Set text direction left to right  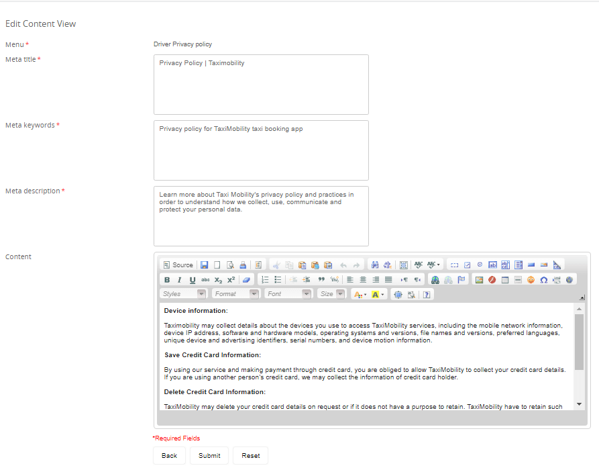404,280
